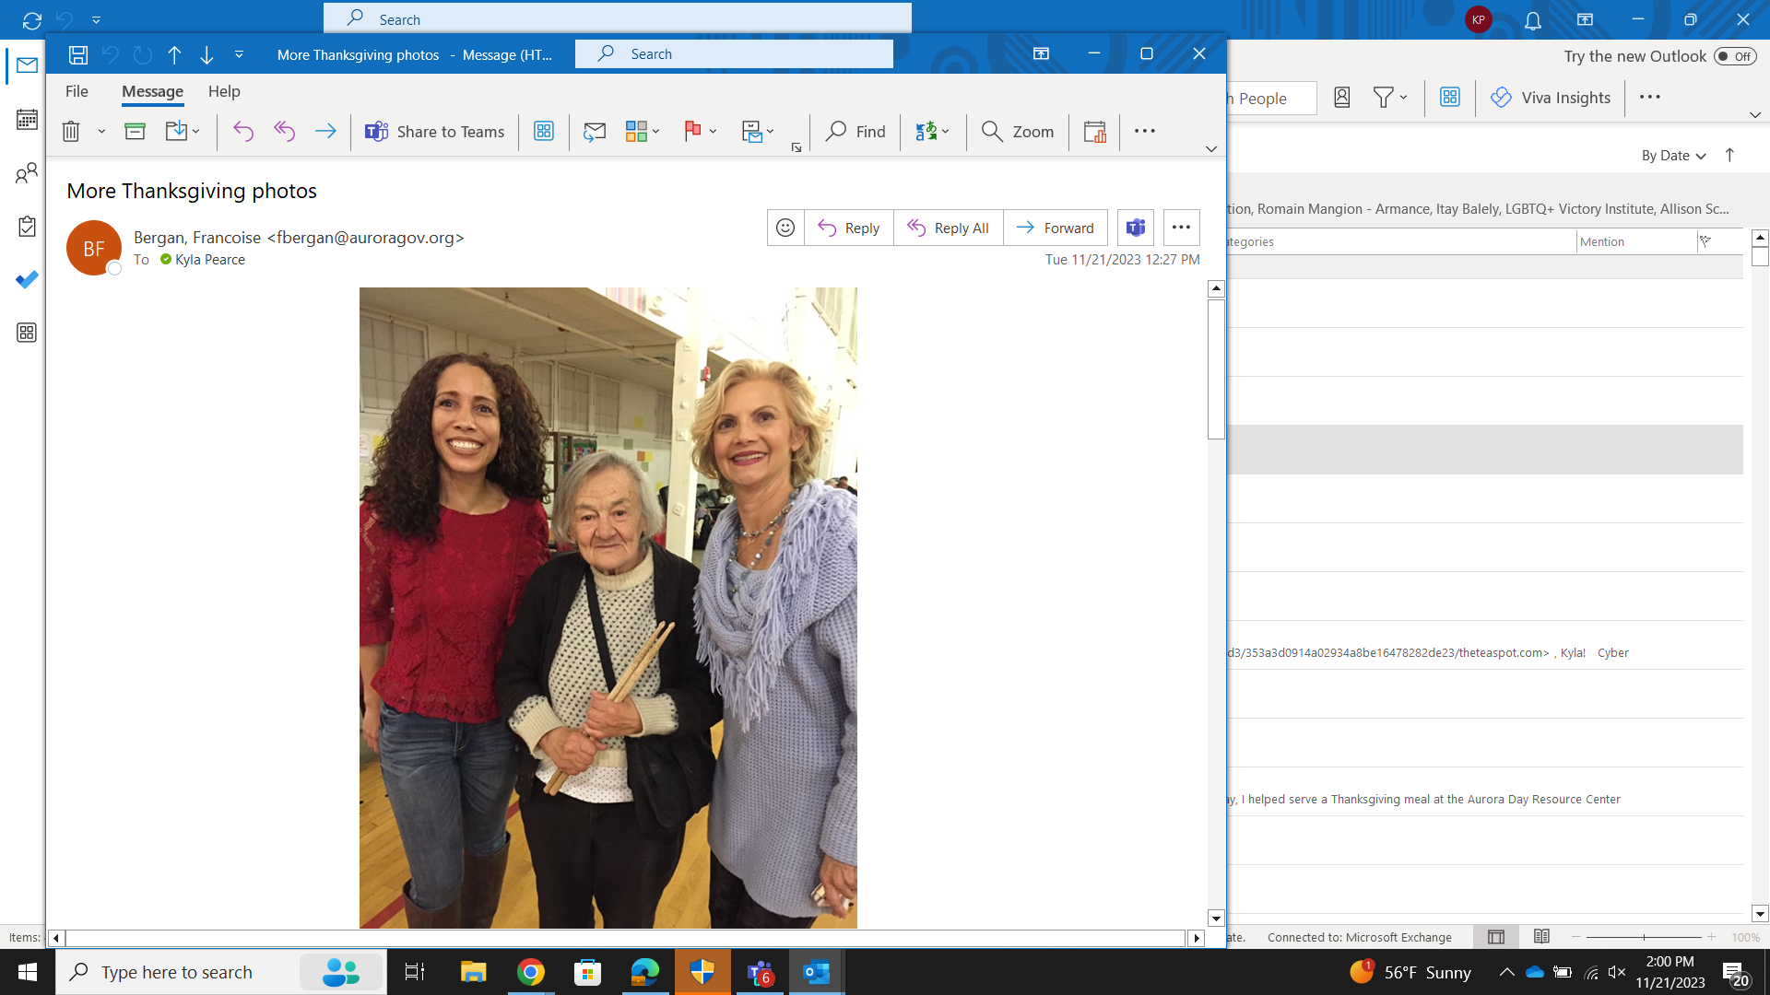This screenshot has height=995, width=1770.
Task: Click the emoji reaction smiley icon
Action: click(785, 228)
